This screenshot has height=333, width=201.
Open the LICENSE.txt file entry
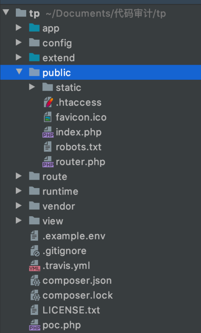click(x=71, y=310)
